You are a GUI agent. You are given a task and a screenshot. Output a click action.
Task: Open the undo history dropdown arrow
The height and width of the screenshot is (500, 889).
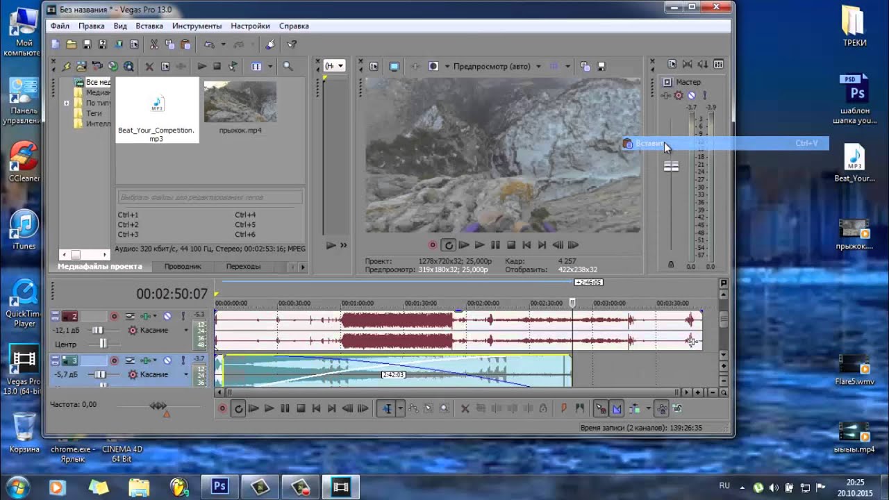click(x=223, y=44)
